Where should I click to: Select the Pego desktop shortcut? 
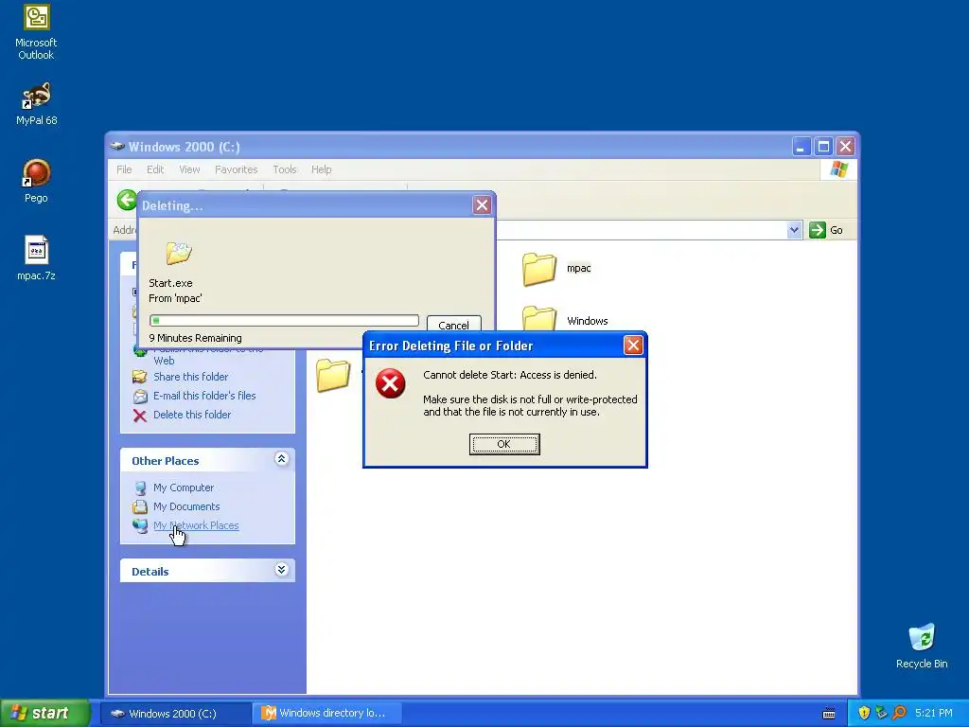tap(36, 181)
